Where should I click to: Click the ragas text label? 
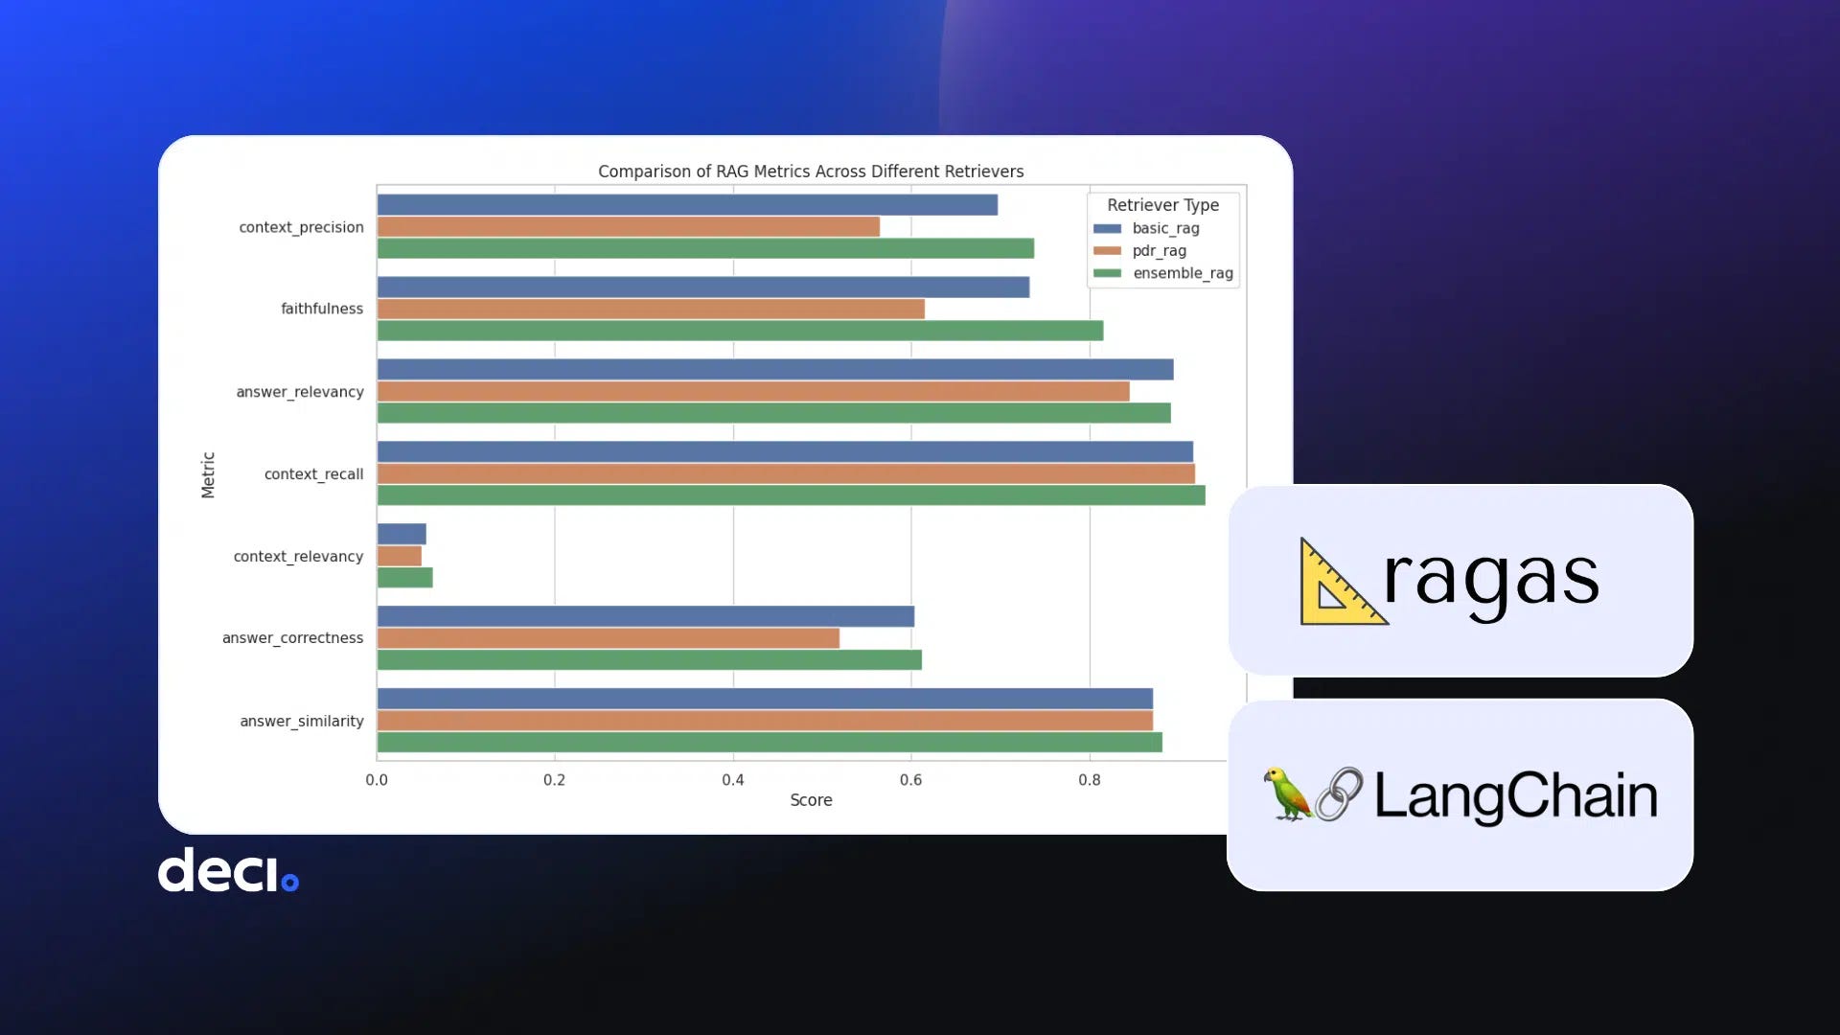(x=1491, y=578)
